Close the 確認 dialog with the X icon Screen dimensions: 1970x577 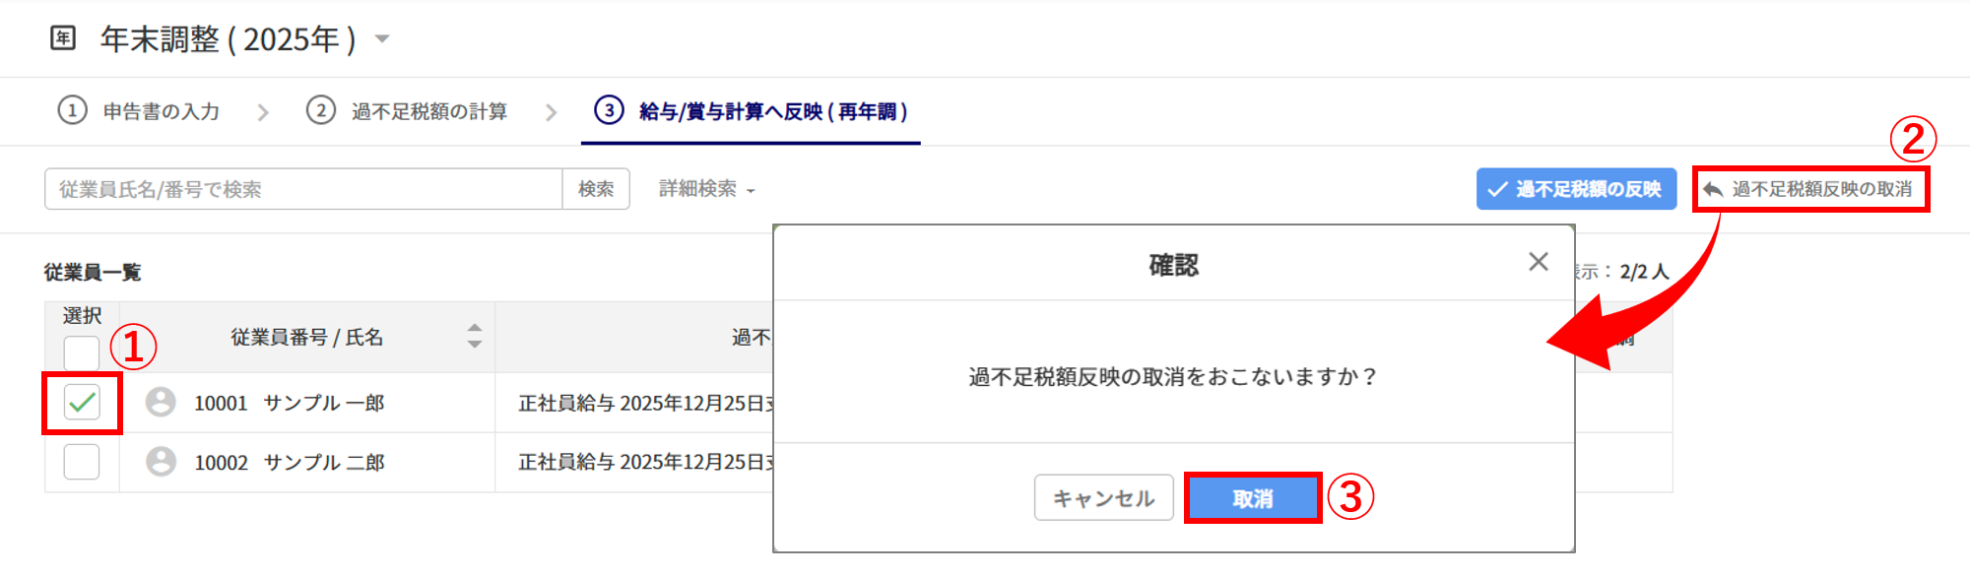pyautogui.click(x=1539, y=262)
